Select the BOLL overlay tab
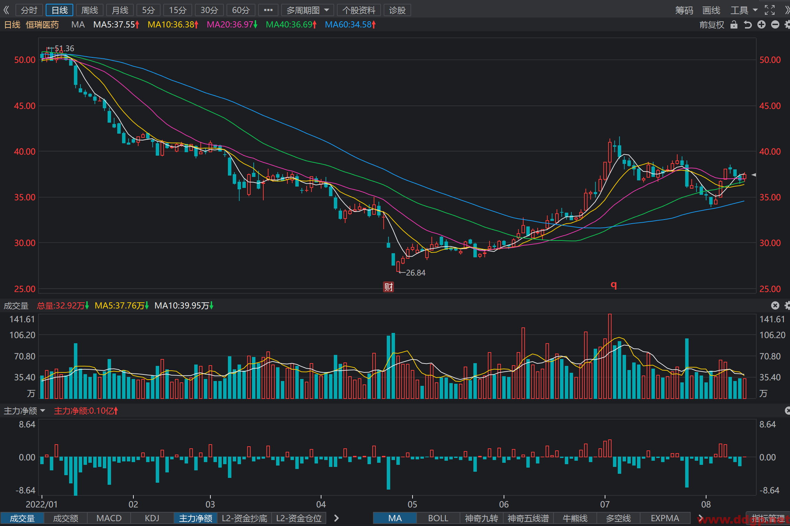The width and height of the screenshot is (790, 526). click(x=438, y=518)
